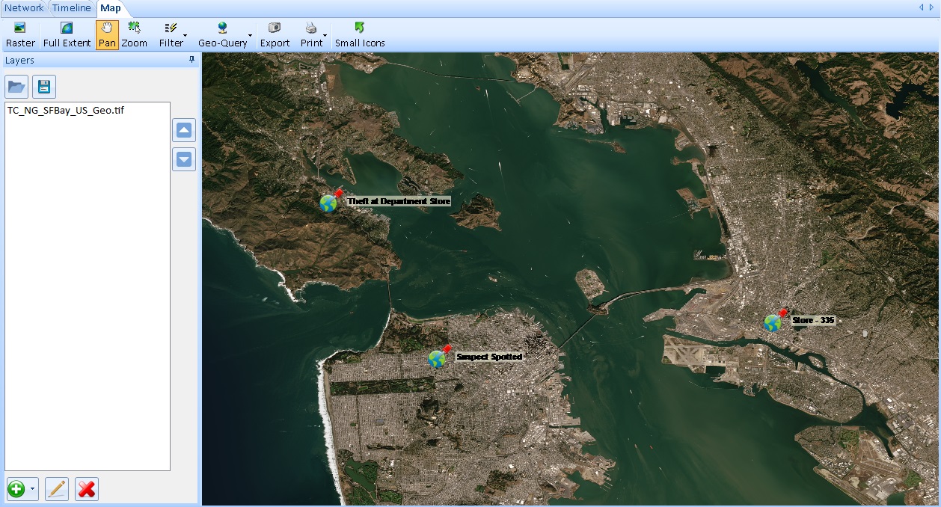Save layers with the save icon
The height and width of the screenshot is (507, 941).
coord(43,86)
